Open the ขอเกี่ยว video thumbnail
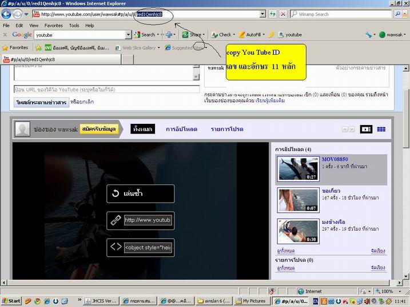The width and height of the screenshot is (410, 307). [x=298, y=200]
